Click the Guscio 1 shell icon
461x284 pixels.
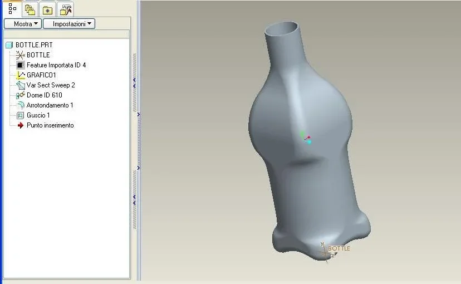click(20, 115)
